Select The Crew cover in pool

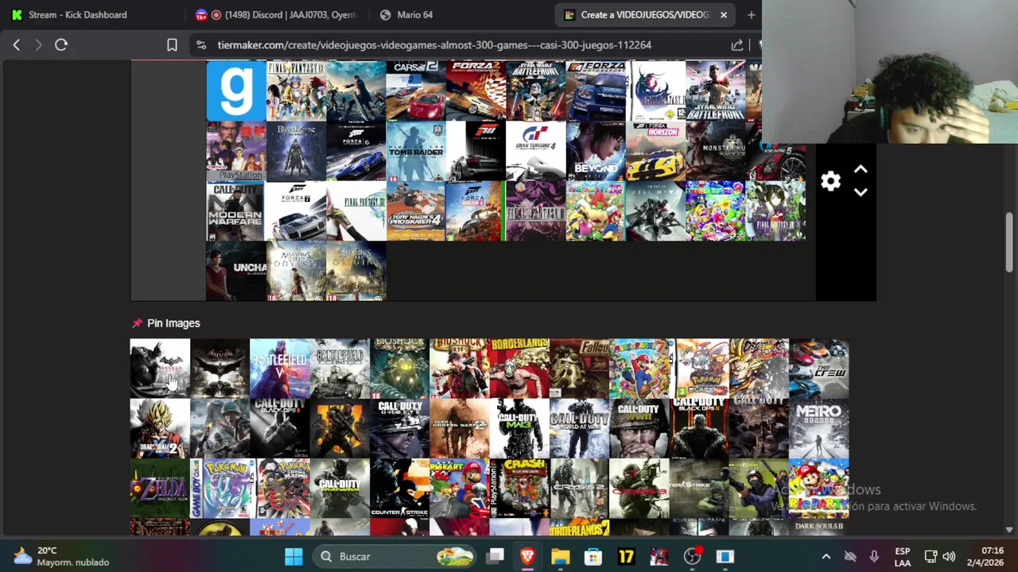[x=818, y=369]
